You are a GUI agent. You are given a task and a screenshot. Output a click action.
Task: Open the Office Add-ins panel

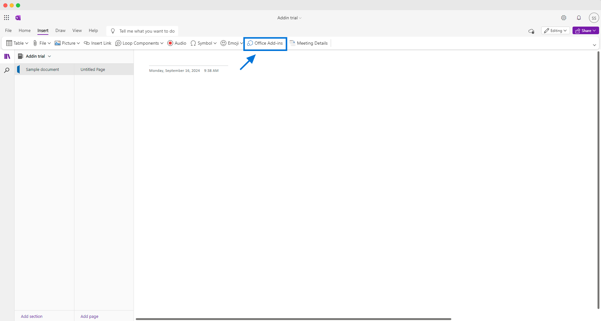click(265, 43)
